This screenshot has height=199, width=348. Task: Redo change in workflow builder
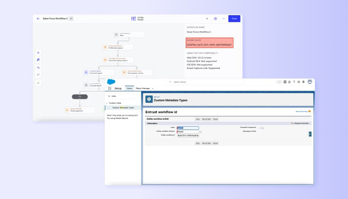38,75
